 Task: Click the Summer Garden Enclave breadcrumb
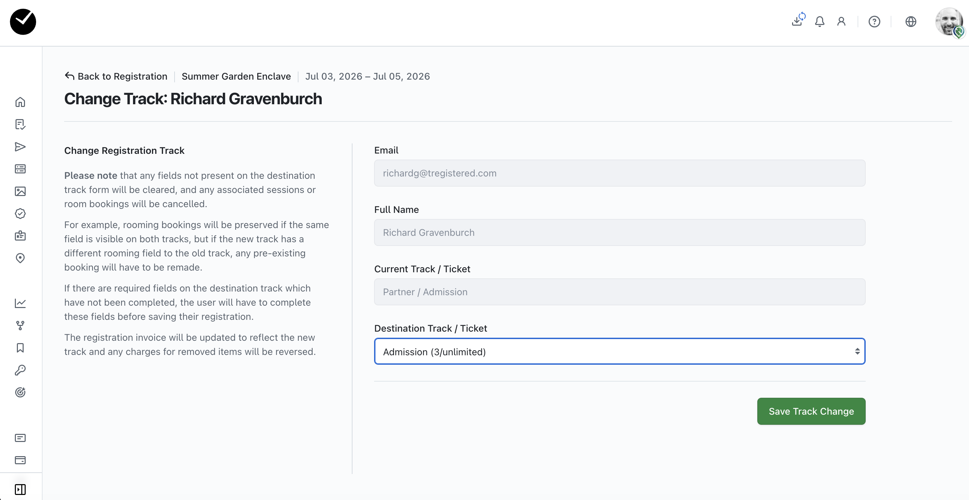(x=236, y=76)
